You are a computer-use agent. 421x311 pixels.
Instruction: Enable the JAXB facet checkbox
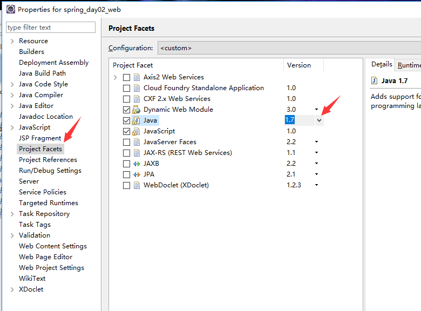tap(126, 164)
